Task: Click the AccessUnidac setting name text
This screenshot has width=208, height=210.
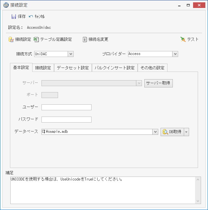Action: tap(39, 27)
